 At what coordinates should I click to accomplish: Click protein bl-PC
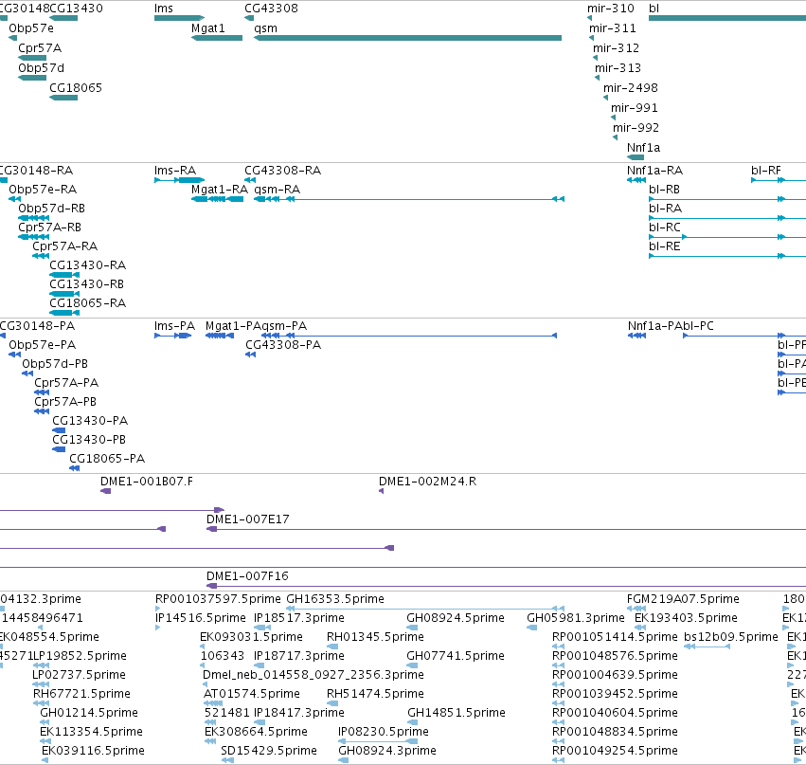[x=699, y=326]
